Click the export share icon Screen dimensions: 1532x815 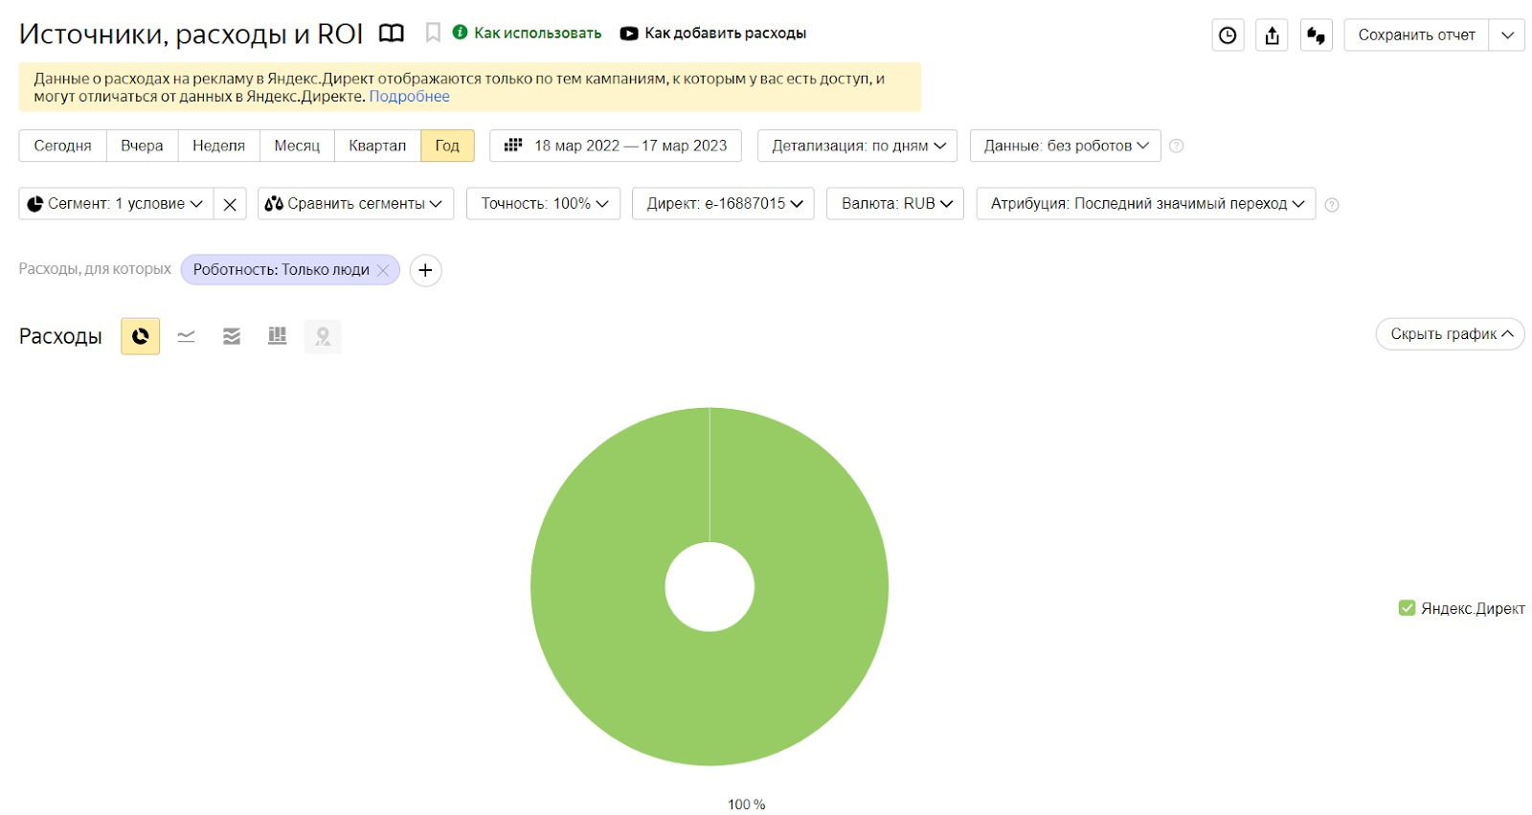point(1272,35)
